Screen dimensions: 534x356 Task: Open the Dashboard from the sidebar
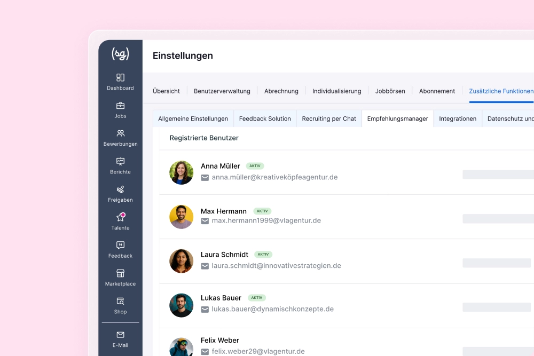(x=120, y=81)
